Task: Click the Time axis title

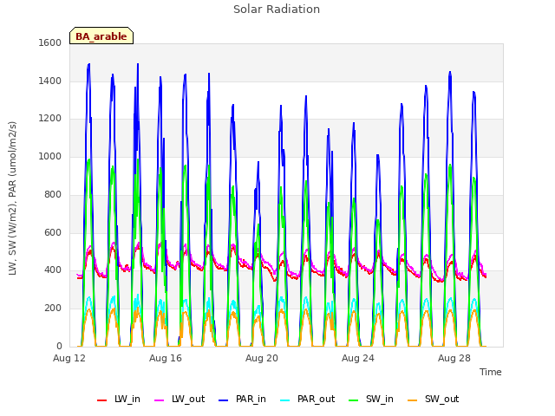Action: [491, 372]
